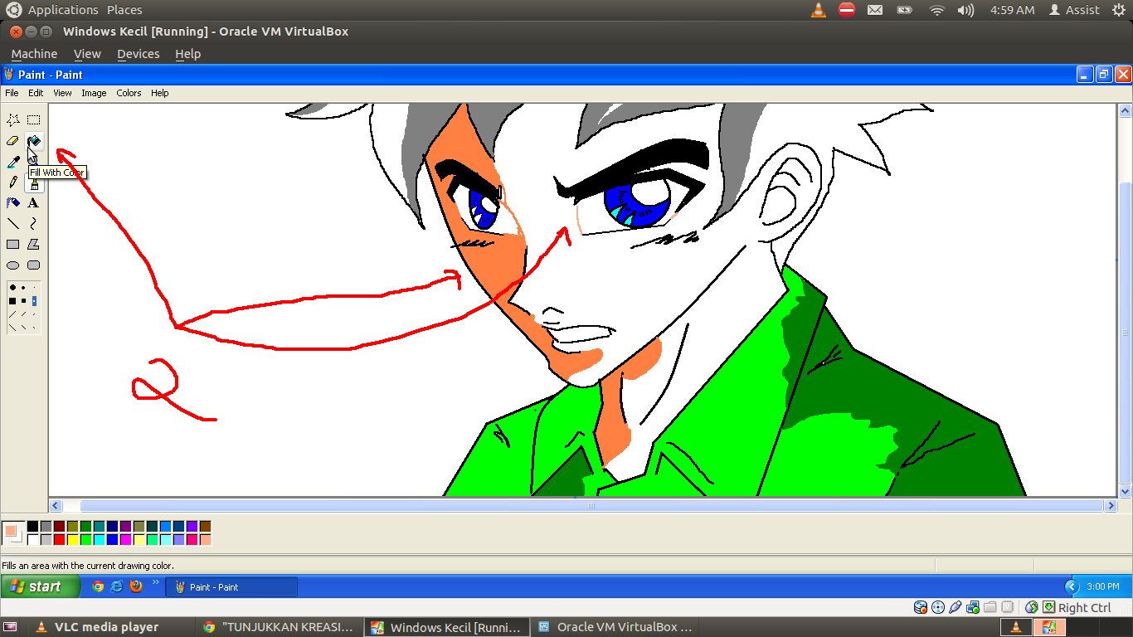Switch to Oracle VM VirtualBox manager window
Screen dimensions: 1133x637
point(615,627)
